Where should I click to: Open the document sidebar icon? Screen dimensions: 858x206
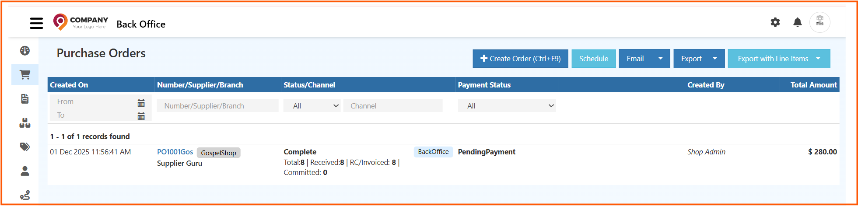(25, 99)
